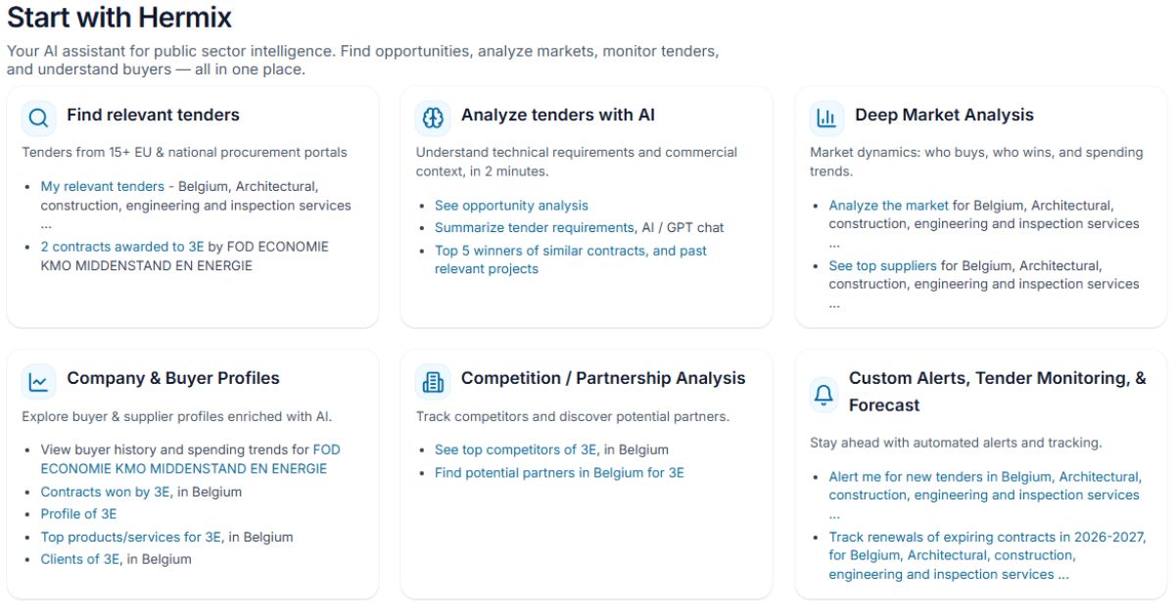Click the line chart icon for Company & Buyer Profiles
Image resolution: width=1175 pixels, height=615 pixels.
coord(38,382)
